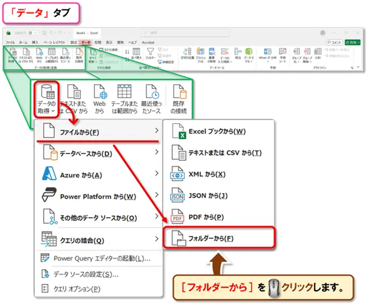The image size is (368, 306).
Task: Collapse the ribbon with chevron
Action: point(358,67)
